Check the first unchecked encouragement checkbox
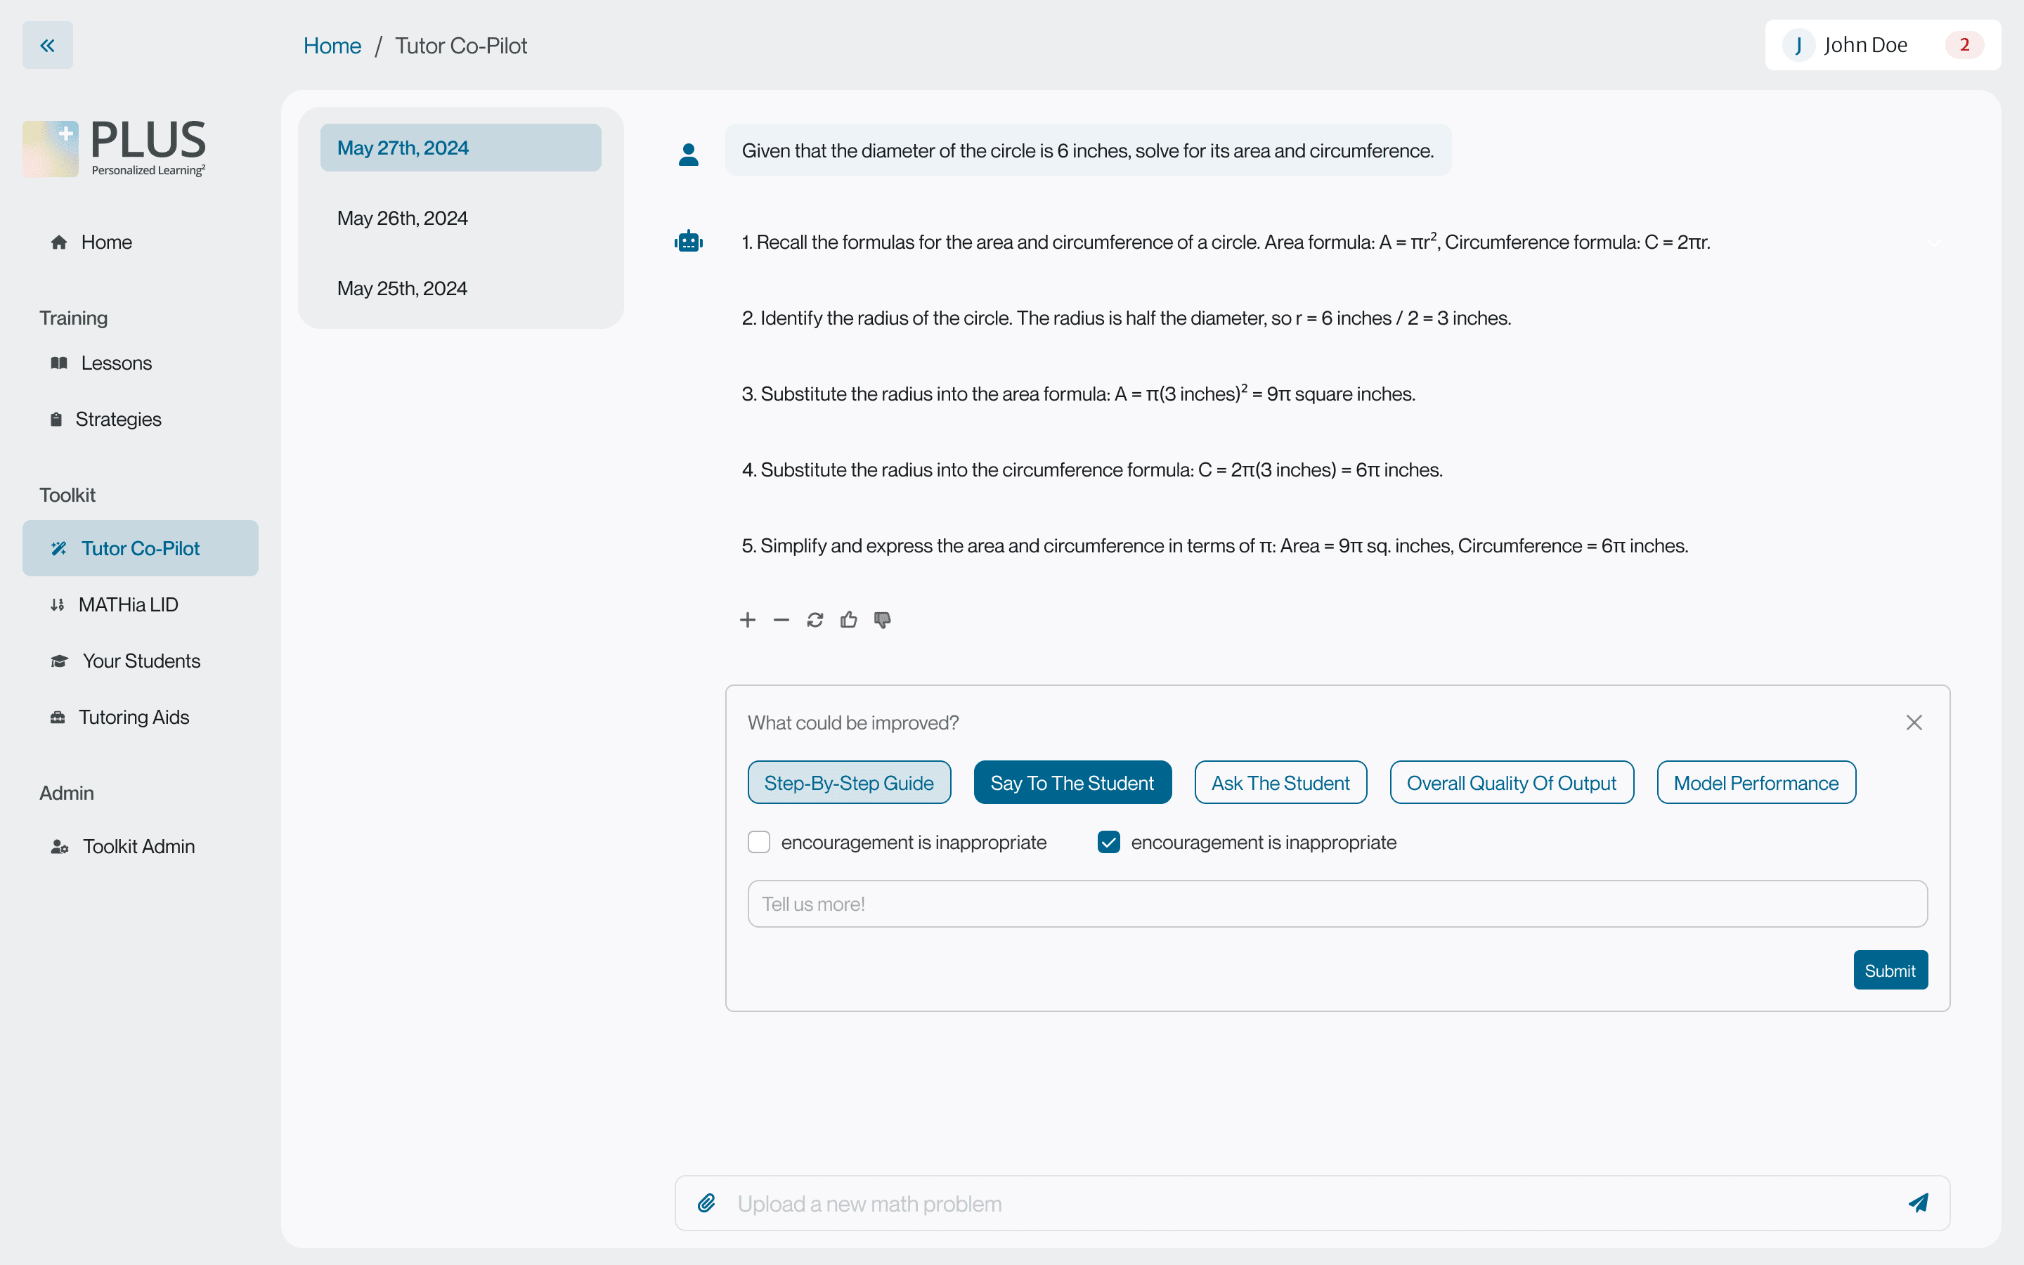This screenshot has width=2024, height=1265. click(758, 842)
